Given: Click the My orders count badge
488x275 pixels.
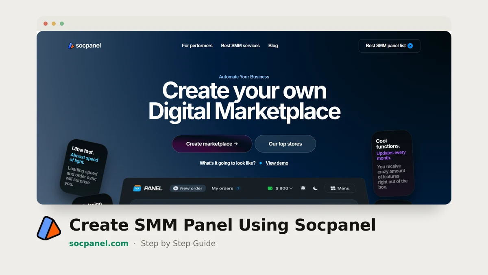Looking at the screenshot, I should [x=238, y=188].
